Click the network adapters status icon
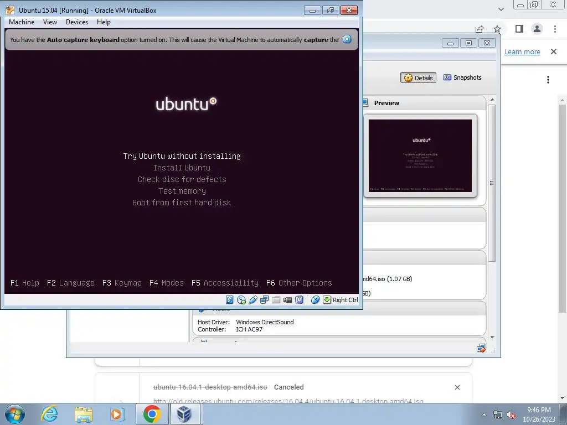This screenshot has width=567, height=425. pyautogui.click(x=264, y=299)
